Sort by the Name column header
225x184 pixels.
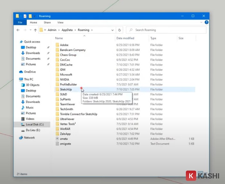pos(59,38)
